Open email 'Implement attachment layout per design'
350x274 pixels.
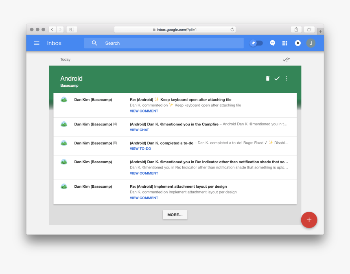tap(175, 192)
